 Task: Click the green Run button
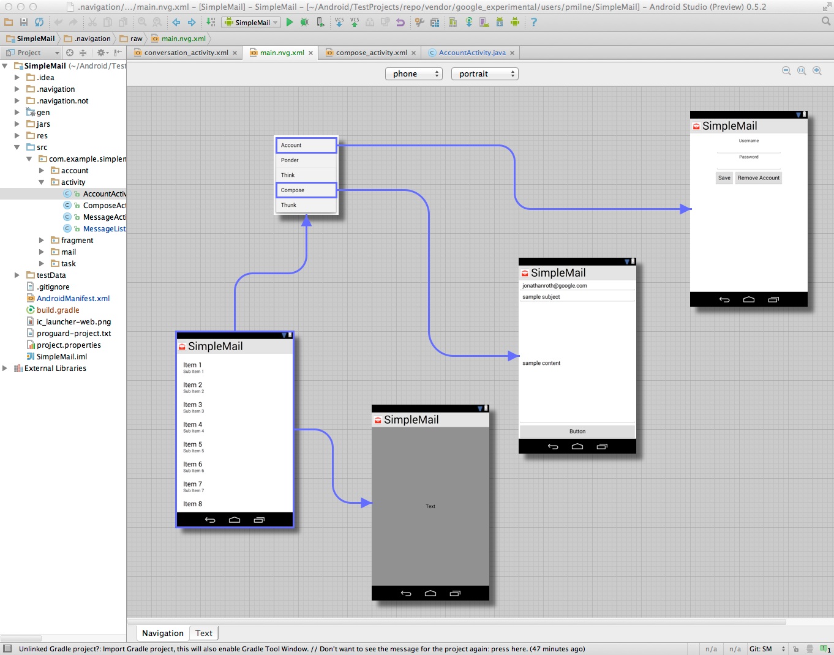point(290,22)
